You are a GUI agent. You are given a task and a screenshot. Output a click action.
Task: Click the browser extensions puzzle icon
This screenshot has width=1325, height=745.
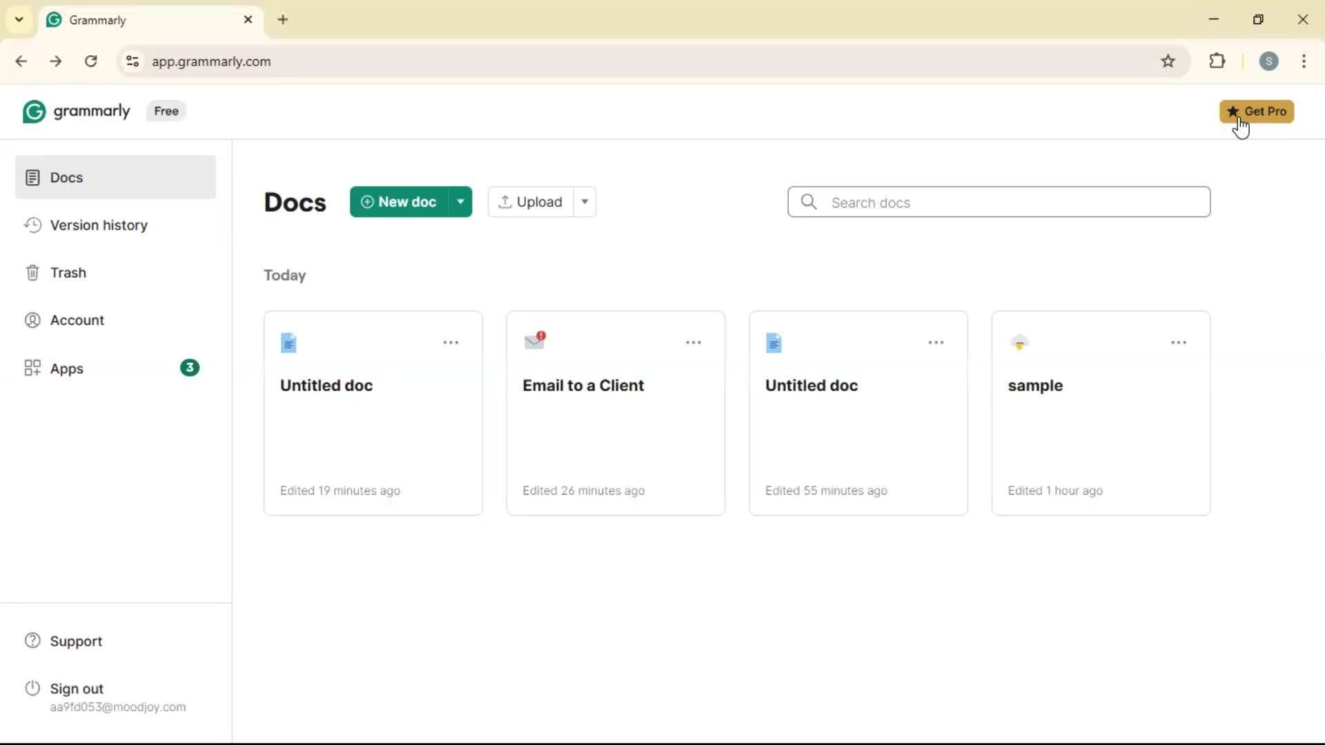coord(1217,61)
